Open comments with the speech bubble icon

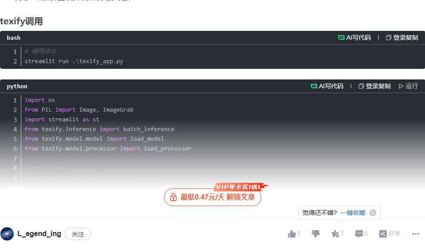click(359, 234)
